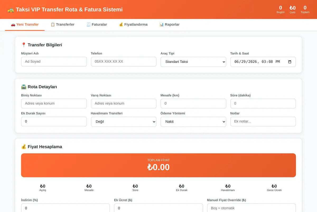Click the road icon beside Rota Detayları

pos(24,87)
